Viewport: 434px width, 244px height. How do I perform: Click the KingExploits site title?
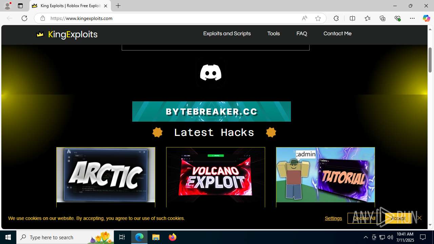point(73,34)
